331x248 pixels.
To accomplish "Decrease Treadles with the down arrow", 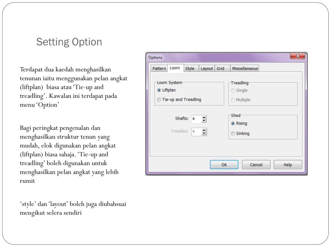I will click(204, 133).
